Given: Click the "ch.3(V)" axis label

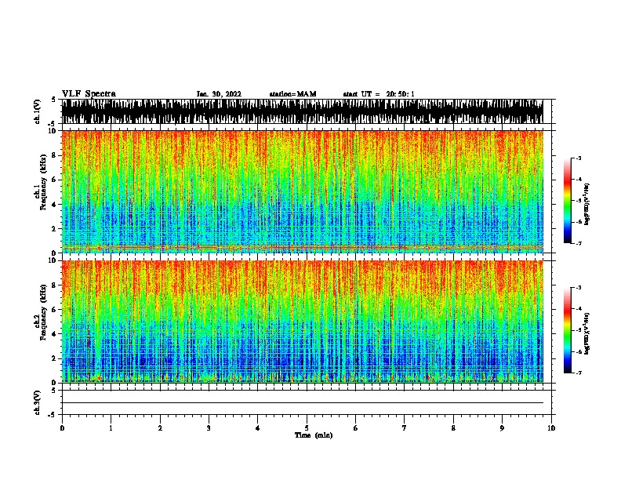Looking at the screenshot, I should (38, 403).
